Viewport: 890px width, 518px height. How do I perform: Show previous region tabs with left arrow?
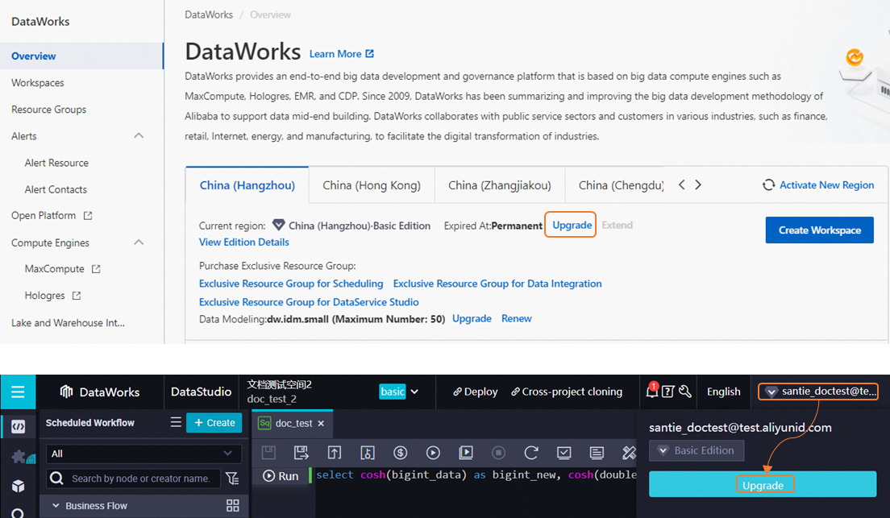pyautogui.click(x=682, y=185)
